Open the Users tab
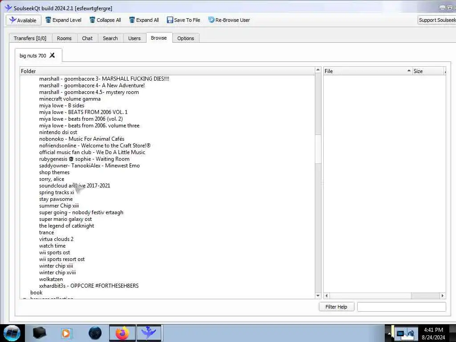456x342 pixels. (x=134, y=38)
